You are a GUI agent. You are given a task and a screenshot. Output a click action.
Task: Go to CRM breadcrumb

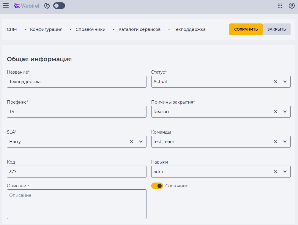[12, 29]
